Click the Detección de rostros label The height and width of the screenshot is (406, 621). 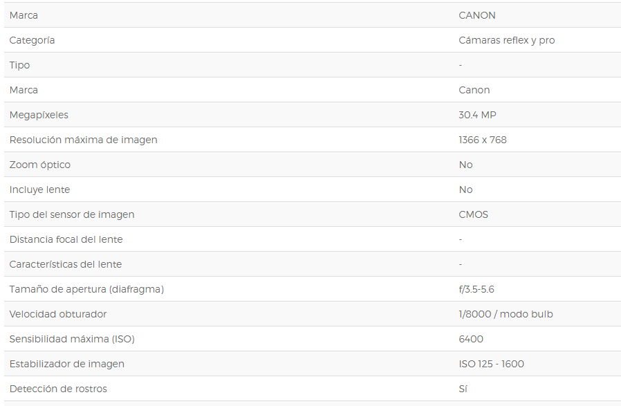pos(58,390)
